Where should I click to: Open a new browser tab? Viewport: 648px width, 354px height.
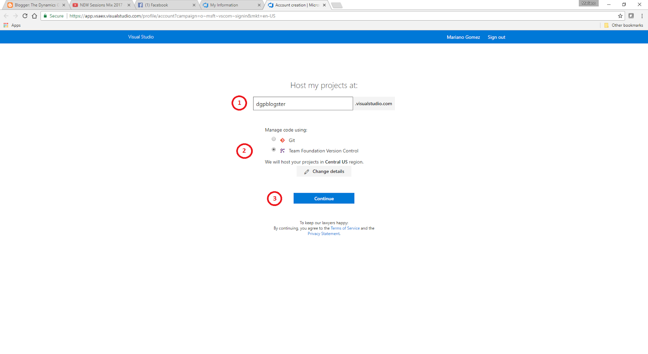(337, 5)
